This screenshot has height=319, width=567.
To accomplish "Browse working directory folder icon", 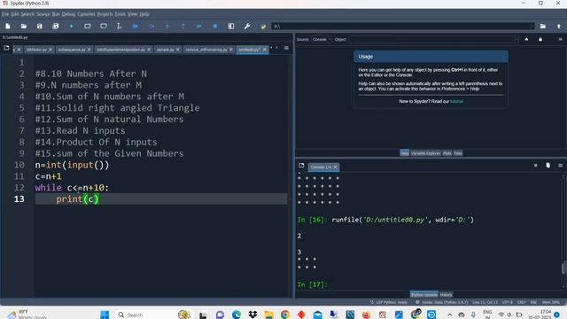I will tap(543, 26).
